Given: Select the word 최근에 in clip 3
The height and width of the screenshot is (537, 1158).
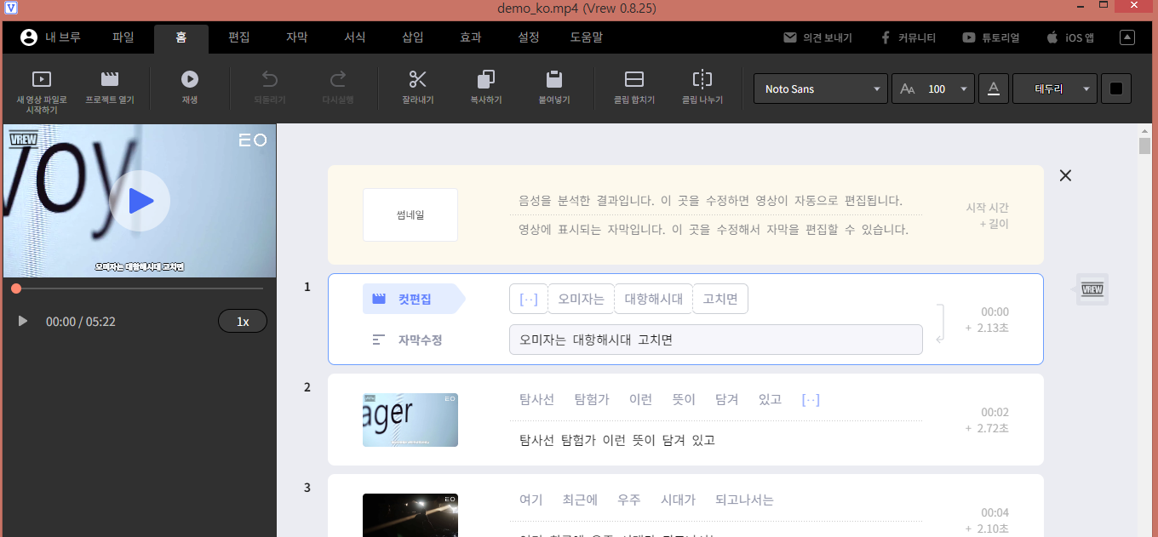Looking at the screenshot, I should coord(580,500).
